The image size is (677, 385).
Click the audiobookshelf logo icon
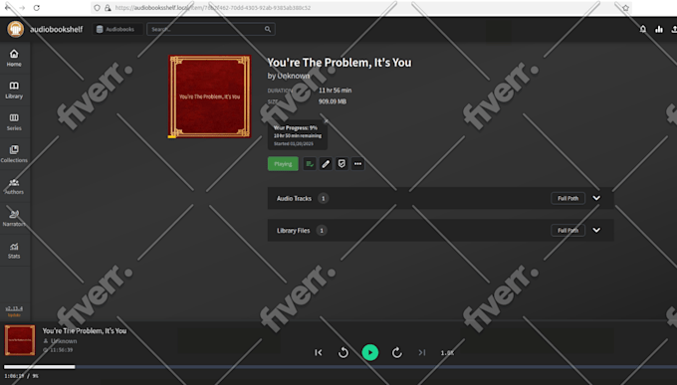coord(16,30)
